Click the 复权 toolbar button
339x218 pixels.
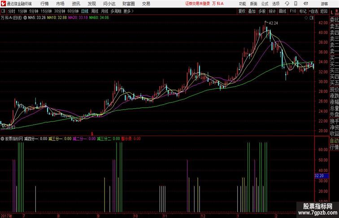pos(242,11)
